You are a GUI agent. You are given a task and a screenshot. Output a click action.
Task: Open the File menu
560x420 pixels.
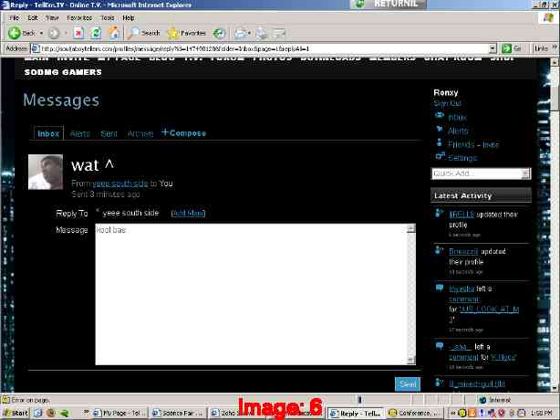click(15, 18)
